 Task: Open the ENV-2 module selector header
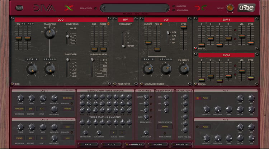point(226,55)
